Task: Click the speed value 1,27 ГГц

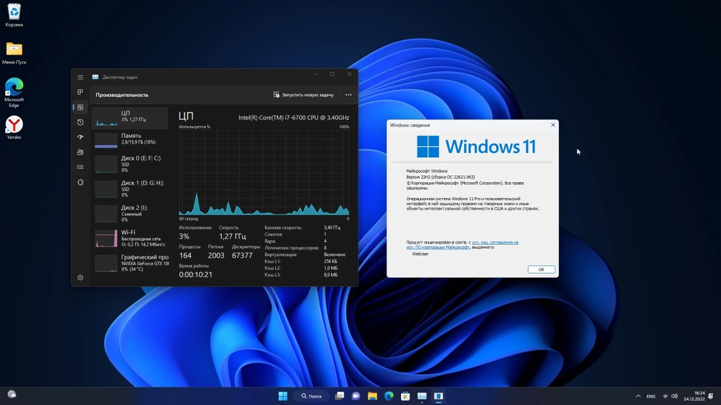Action: click(x=233, y=236)
